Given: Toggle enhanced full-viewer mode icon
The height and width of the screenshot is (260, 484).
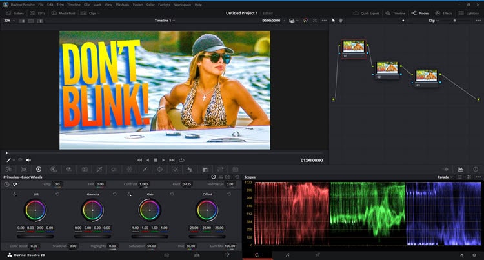Looking at the screenshot, I should 315,21.
